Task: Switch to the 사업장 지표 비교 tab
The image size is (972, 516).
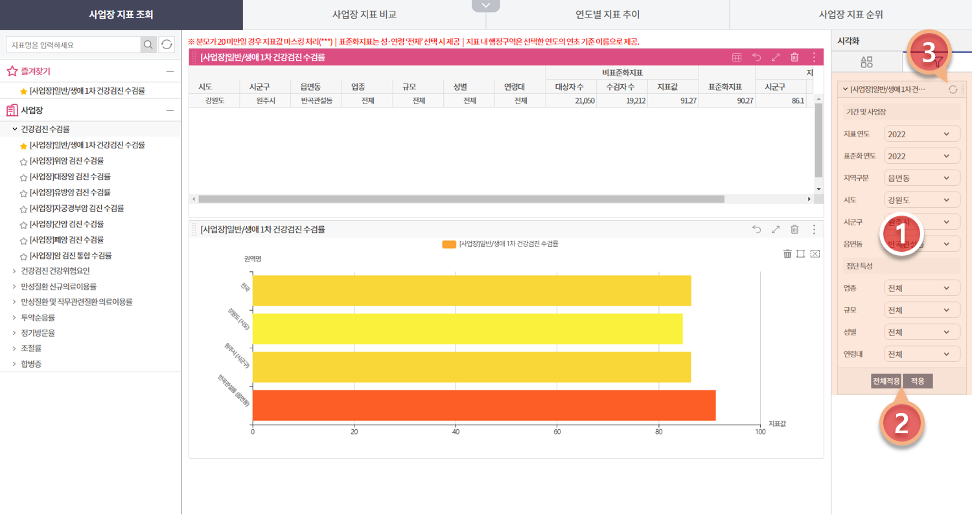Action: pos(364,14)
